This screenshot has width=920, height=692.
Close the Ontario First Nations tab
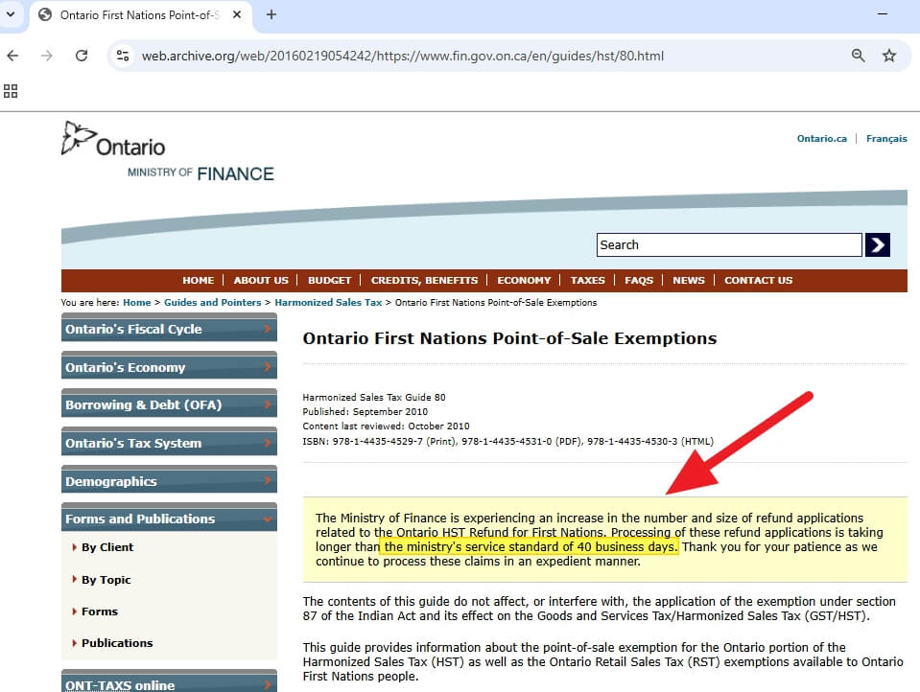click(x=237, y=14)
